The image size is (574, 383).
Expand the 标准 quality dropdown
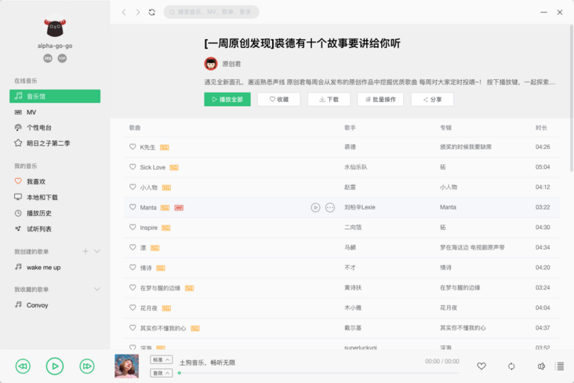pos(161,359)
